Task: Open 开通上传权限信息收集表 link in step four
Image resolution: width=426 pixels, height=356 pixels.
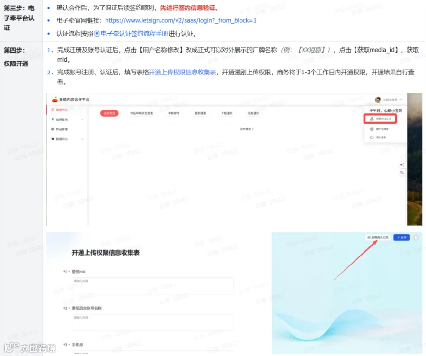Action: 183,72
